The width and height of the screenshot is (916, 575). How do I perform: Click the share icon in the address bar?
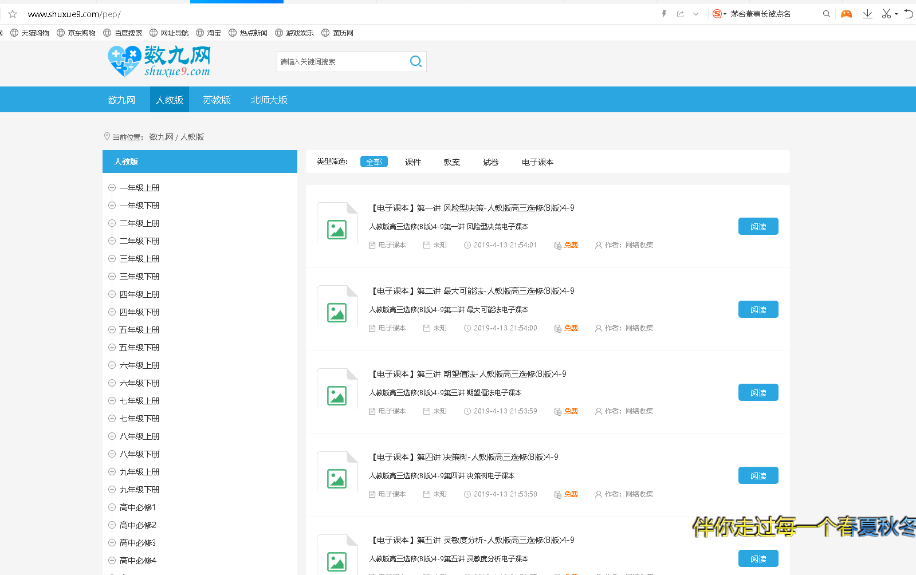coord(680,14)
